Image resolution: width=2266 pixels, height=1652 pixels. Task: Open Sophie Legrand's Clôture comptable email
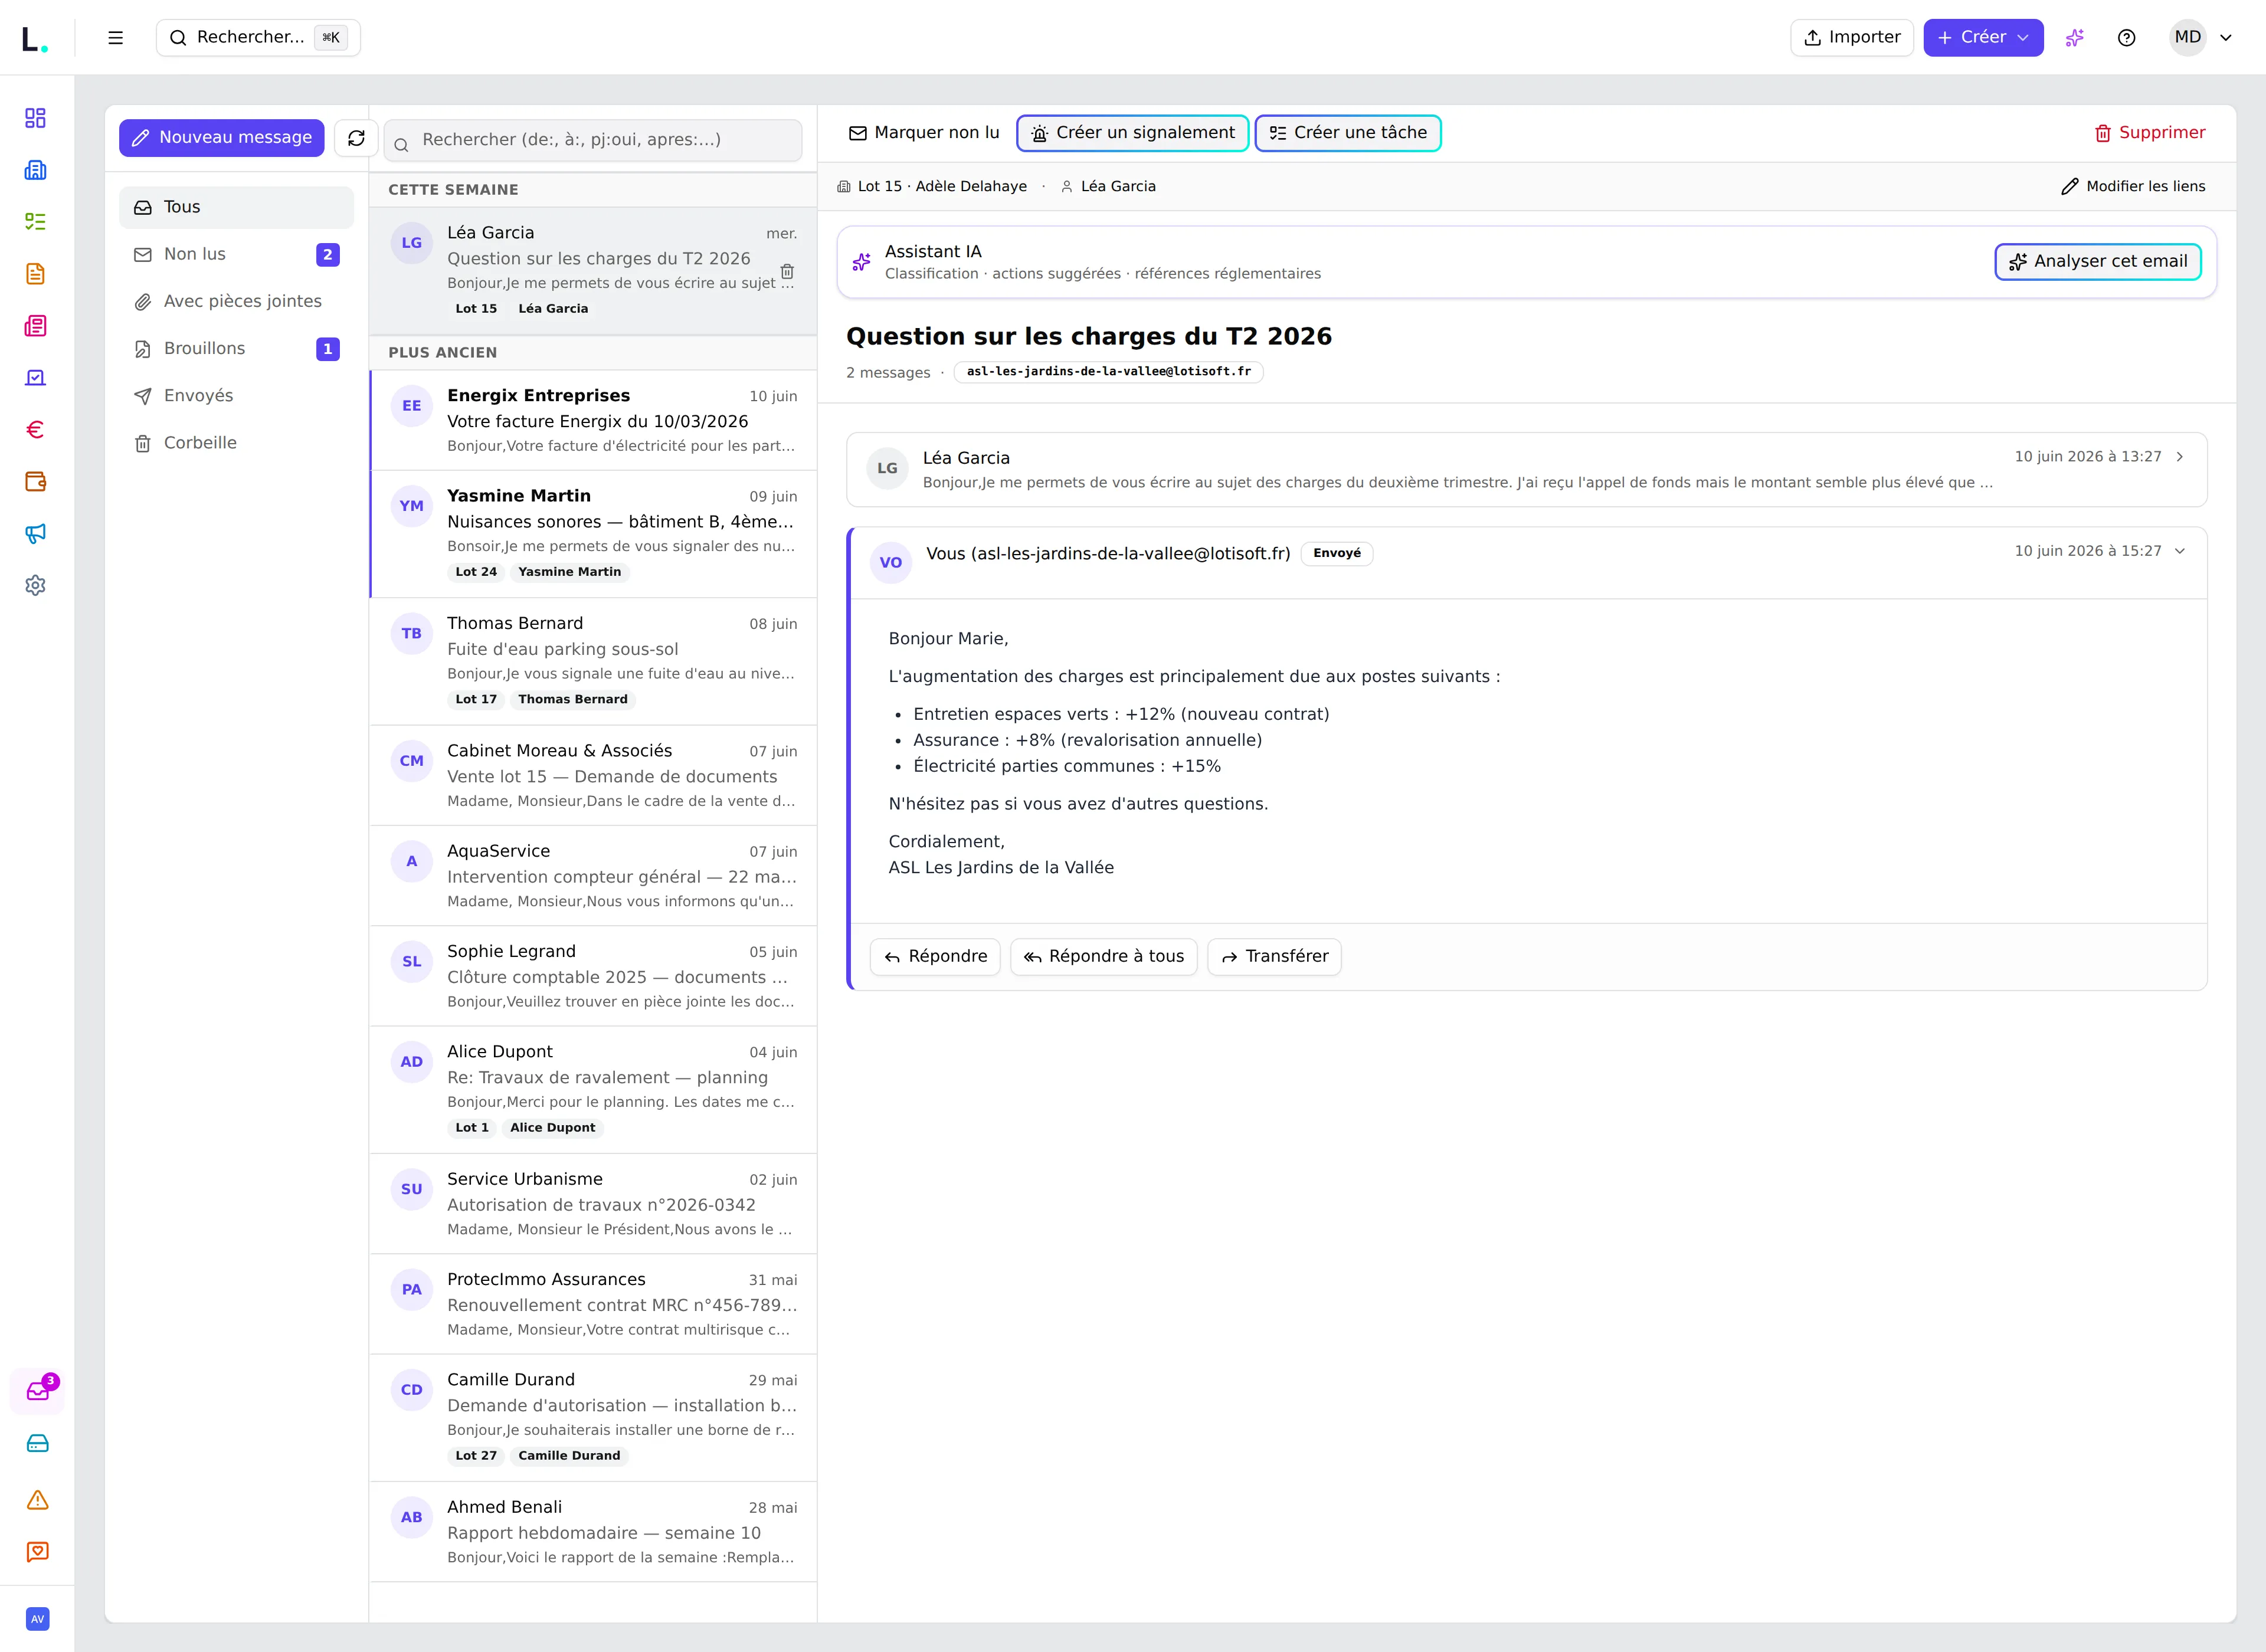(x=594, y=976)
